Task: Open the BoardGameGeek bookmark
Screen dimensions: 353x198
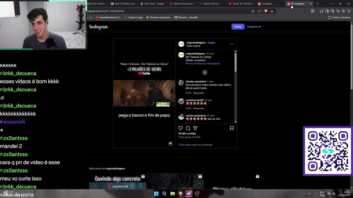Action: point(108,17)
